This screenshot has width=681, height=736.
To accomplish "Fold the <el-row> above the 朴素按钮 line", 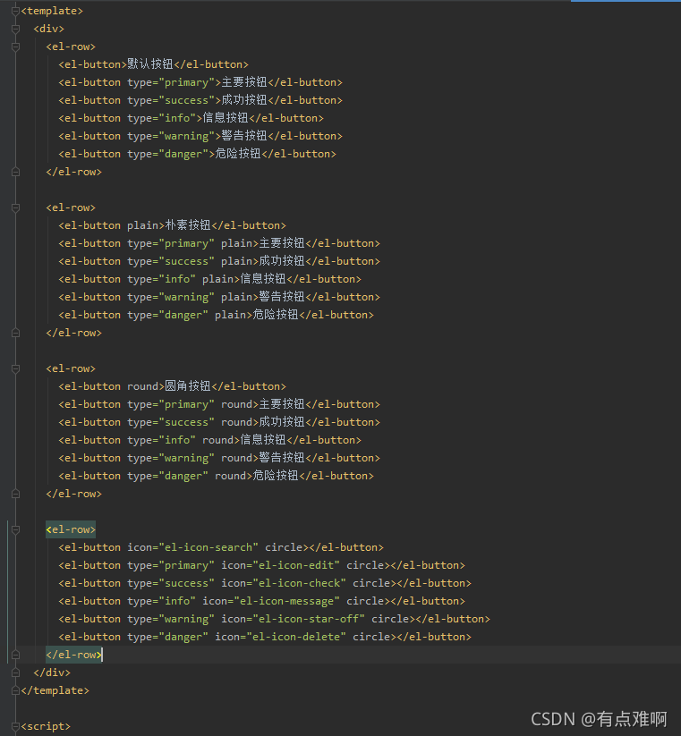I will point(15,207).
